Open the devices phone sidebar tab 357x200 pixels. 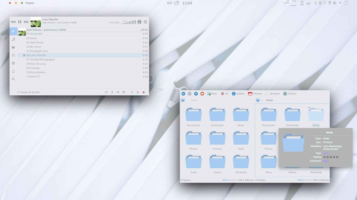(x=13, y=71)
